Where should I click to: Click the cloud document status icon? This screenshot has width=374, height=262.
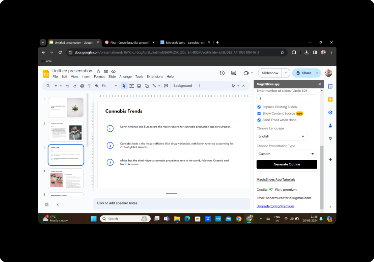[x=114, y=71]
